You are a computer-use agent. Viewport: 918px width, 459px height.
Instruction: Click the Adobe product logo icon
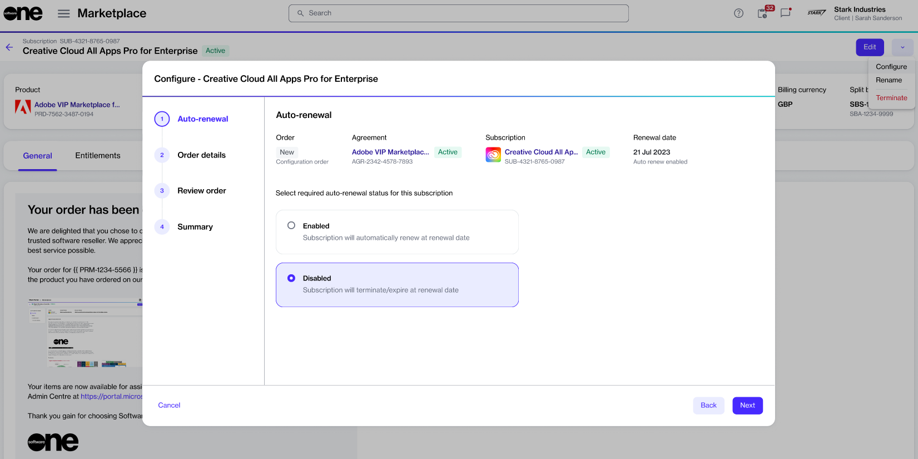click(23, 107)
